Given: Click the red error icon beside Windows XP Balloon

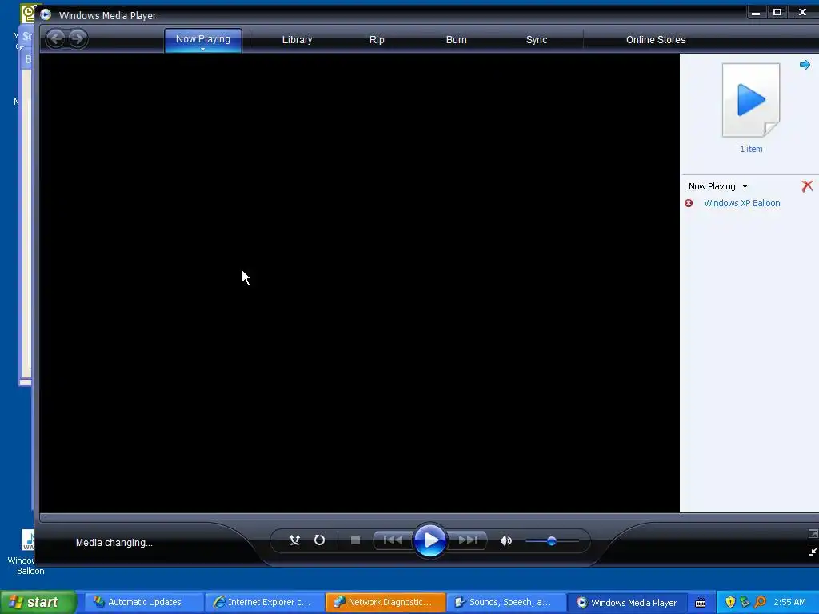Looking at the screenshot, I should pyautogui.click(x=689, y=203).
